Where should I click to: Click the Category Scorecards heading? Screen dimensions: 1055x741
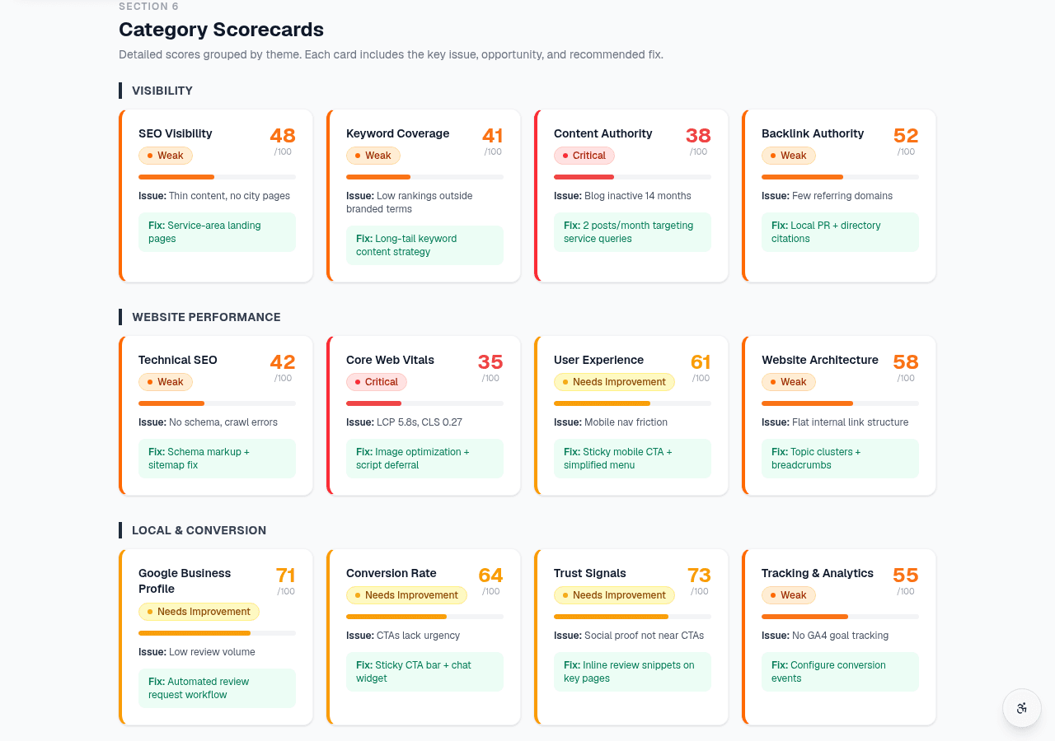[x=221, y=30]
